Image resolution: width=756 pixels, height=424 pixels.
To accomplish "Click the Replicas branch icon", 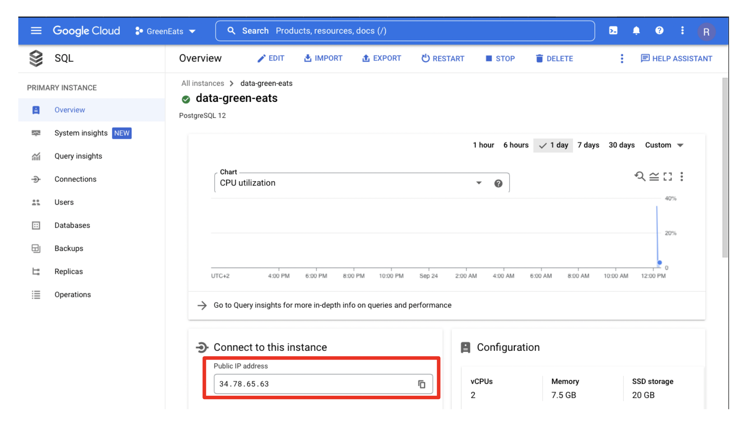I will (36, 272).
